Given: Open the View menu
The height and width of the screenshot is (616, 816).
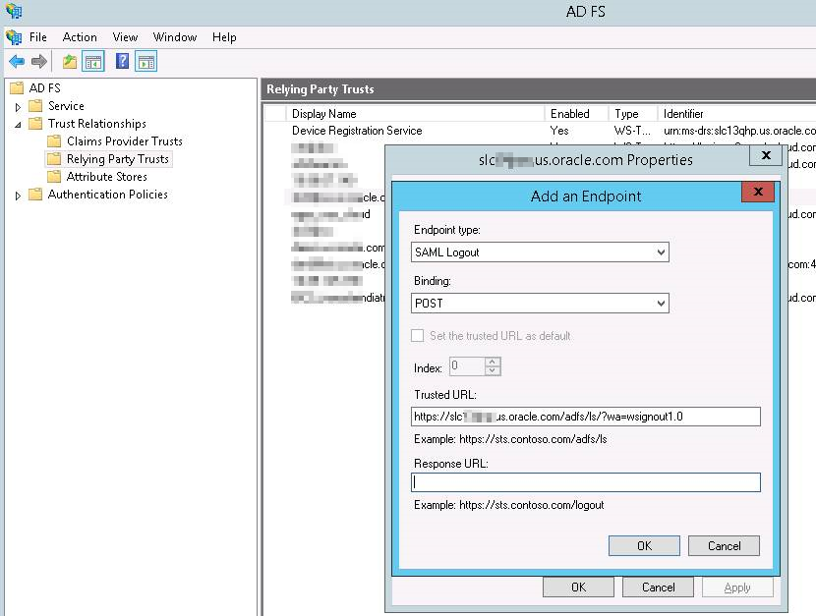Looking at the screenshot, I should [126, 37].
